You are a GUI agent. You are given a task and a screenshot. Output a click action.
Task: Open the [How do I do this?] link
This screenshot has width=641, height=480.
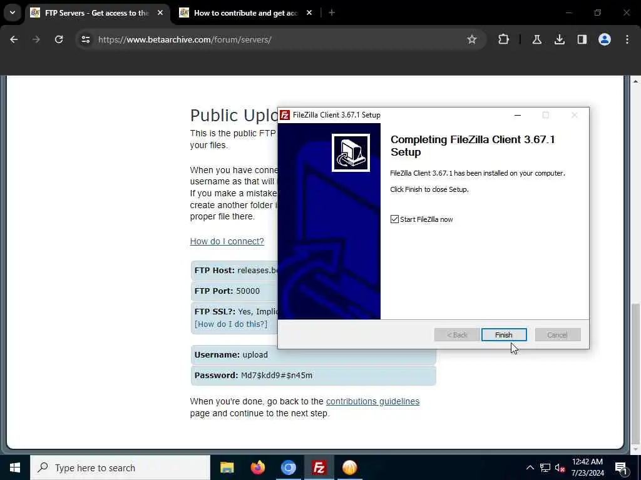(x=231, y=324)
